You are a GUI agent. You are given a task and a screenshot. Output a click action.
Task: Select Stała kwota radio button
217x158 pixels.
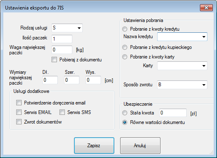[x=125, y=113]
